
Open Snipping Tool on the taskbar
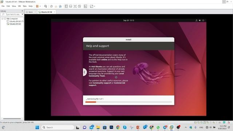pyautogui.click(x=131, y=127)
